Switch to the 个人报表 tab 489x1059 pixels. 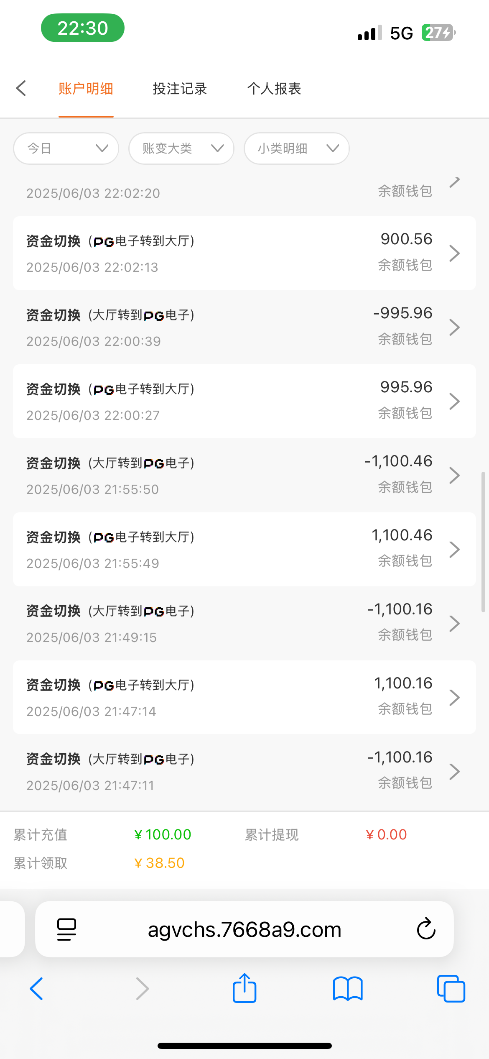(274, 89)
